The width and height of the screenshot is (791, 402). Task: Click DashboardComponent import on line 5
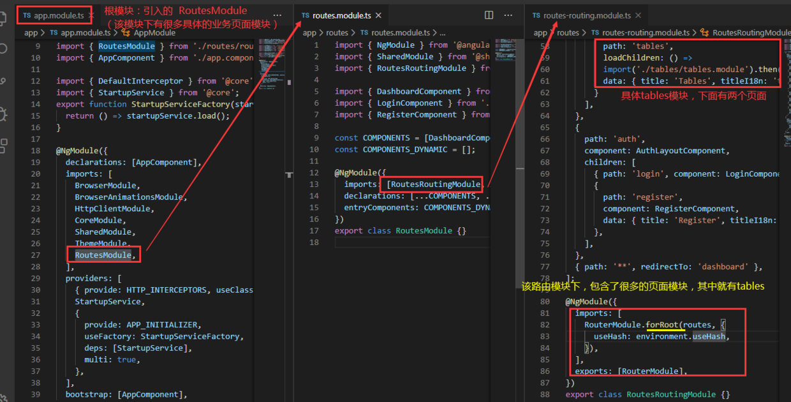[419, 91]
